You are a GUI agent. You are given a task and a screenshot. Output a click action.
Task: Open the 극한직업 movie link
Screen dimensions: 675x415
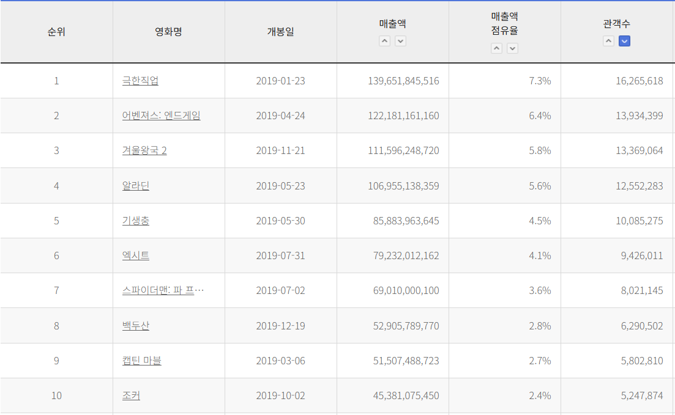click(140, 81)
